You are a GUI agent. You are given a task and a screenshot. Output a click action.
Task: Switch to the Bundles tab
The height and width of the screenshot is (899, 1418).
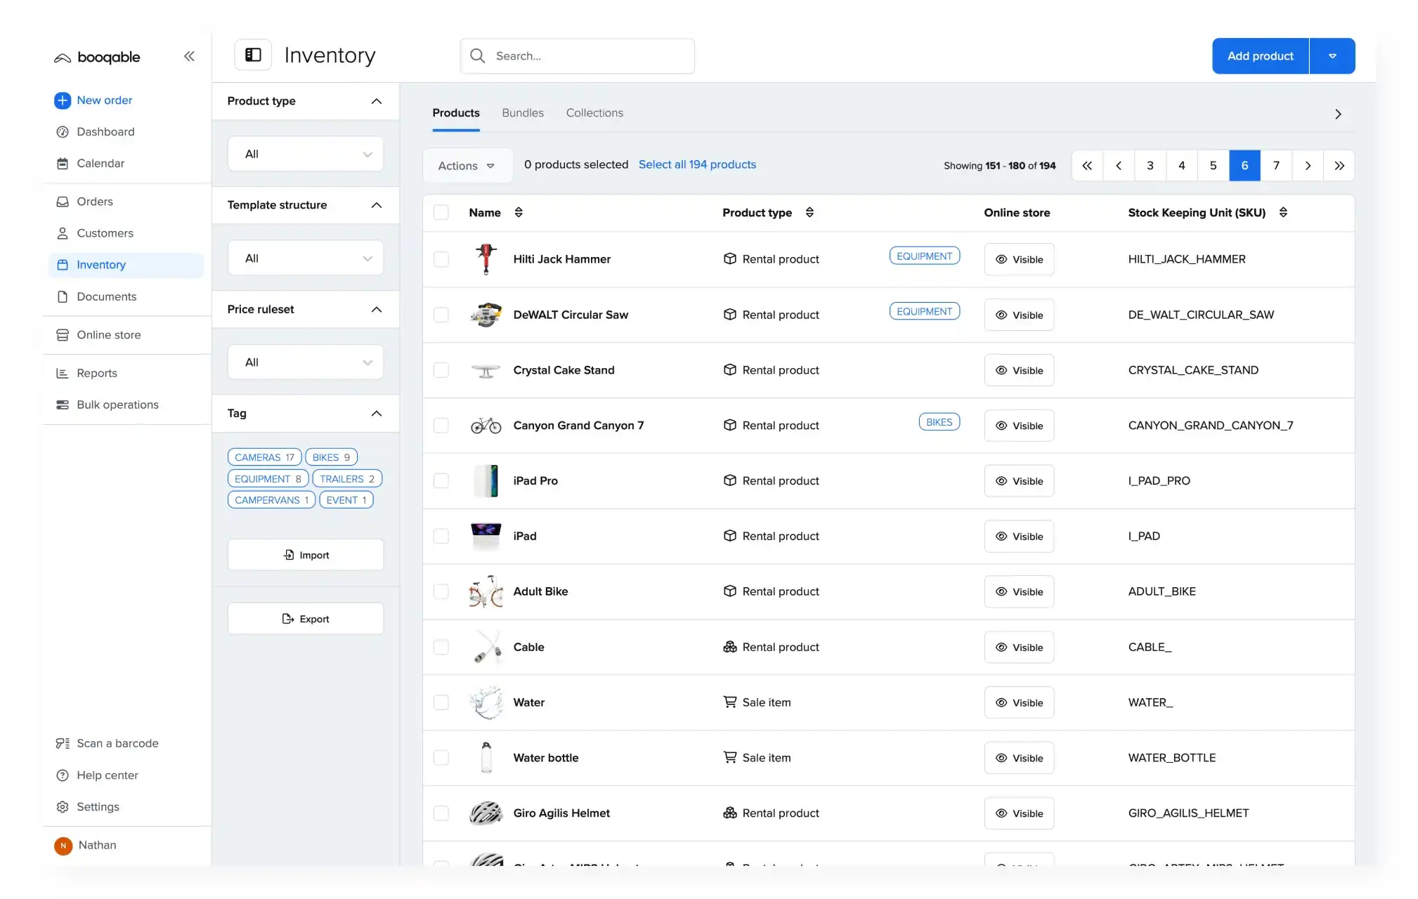pyautogui.click(x=523, y=112)
